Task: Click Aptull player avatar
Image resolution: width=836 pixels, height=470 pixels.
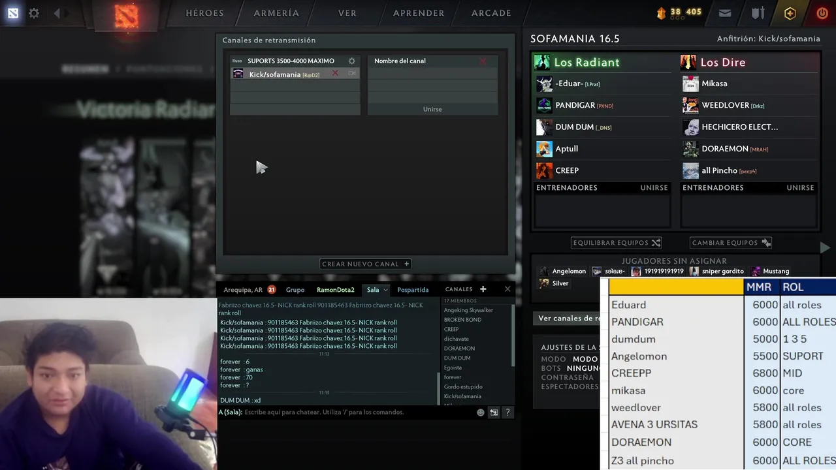Action: click(544, 149)
